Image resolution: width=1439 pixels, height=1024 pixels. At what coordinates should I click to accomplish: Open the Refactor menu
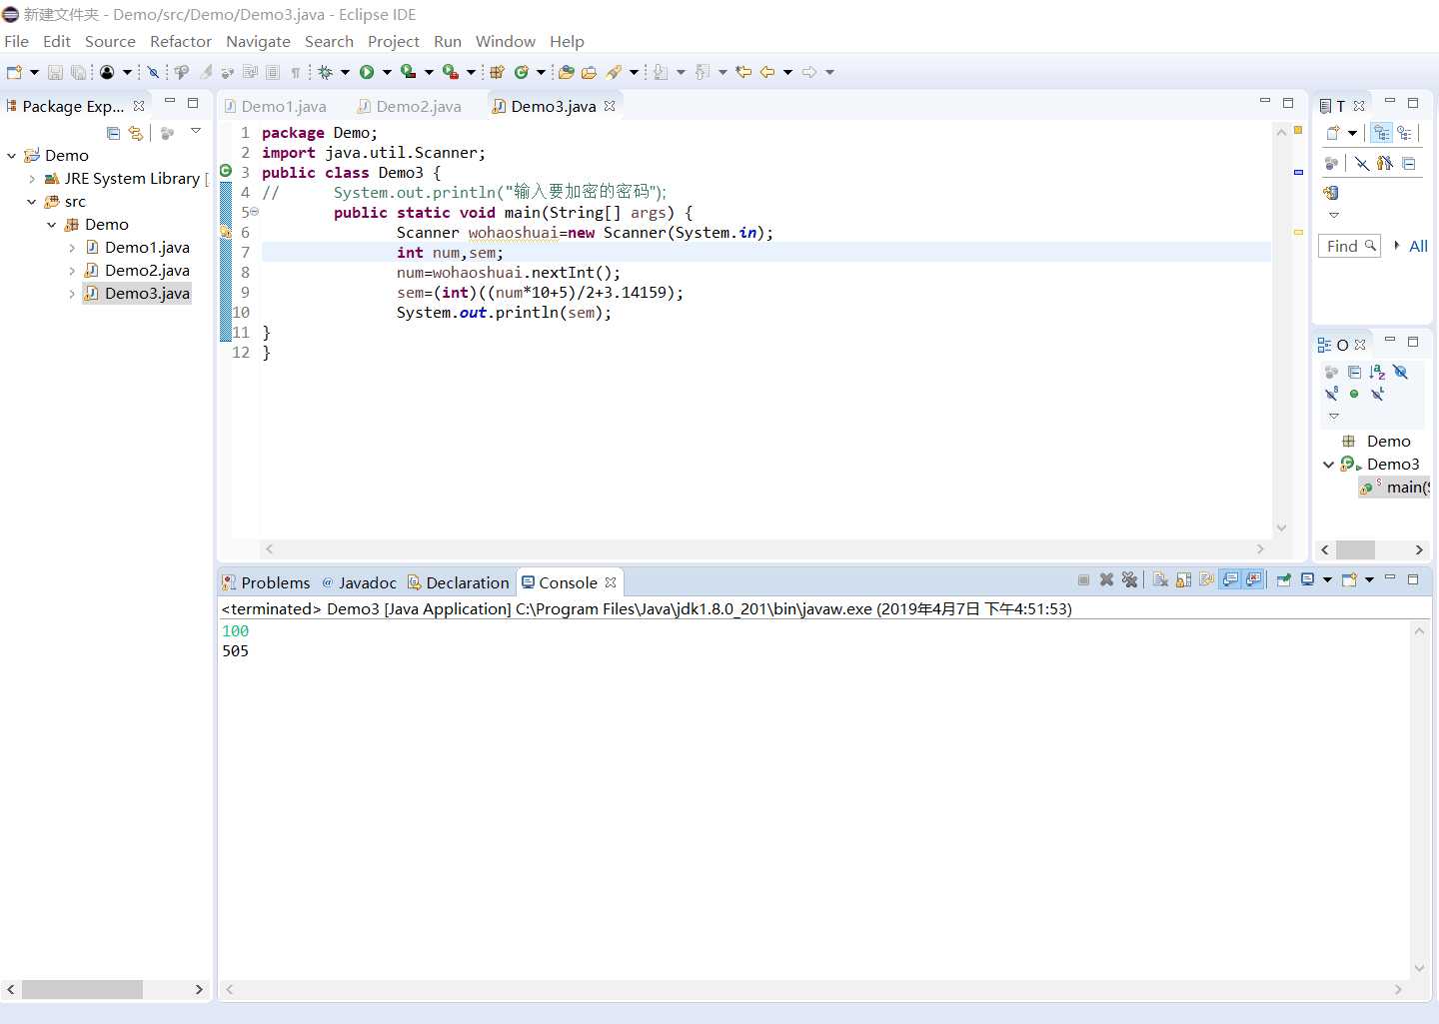coord(181,41)
